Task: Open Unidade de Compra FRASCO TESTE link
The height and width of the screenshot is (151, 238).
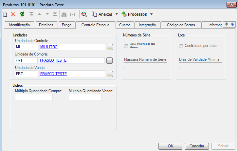Action: coord(53,60)
